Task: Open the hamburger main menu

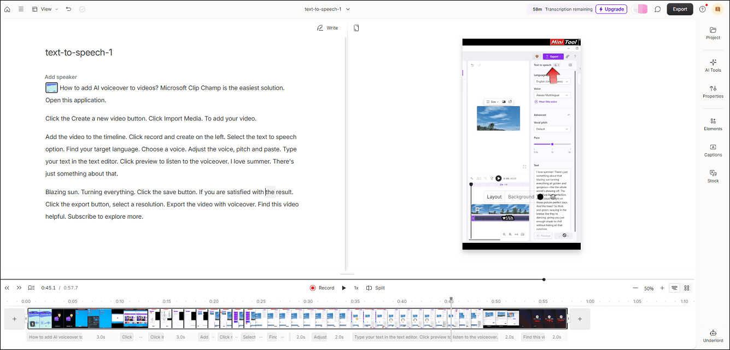Action: pyautogui.click(x=21, y=9)
